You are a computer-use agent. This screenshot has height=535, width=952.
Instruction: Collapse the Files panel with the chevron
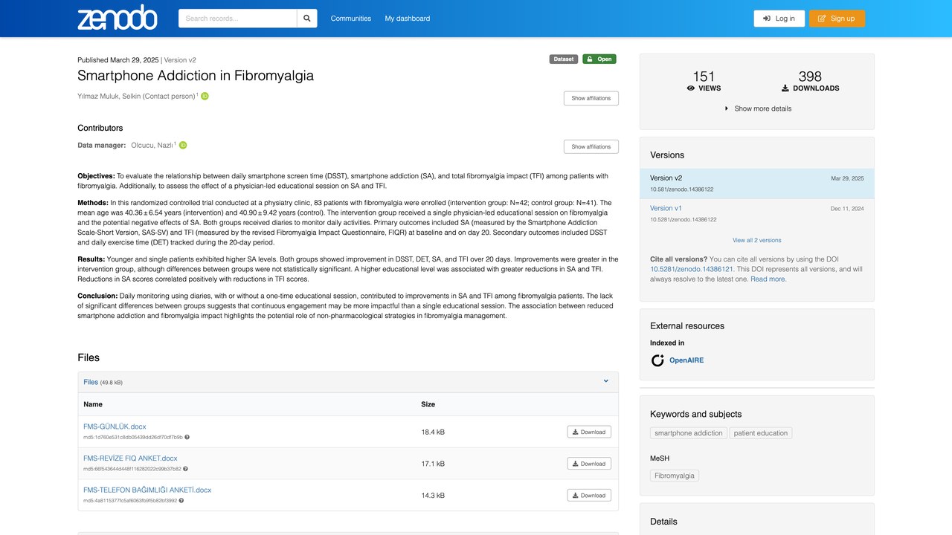tap(606, 381)
